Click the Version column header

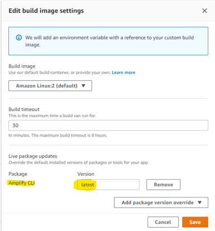pyautogui.click(x=86, y=174)
